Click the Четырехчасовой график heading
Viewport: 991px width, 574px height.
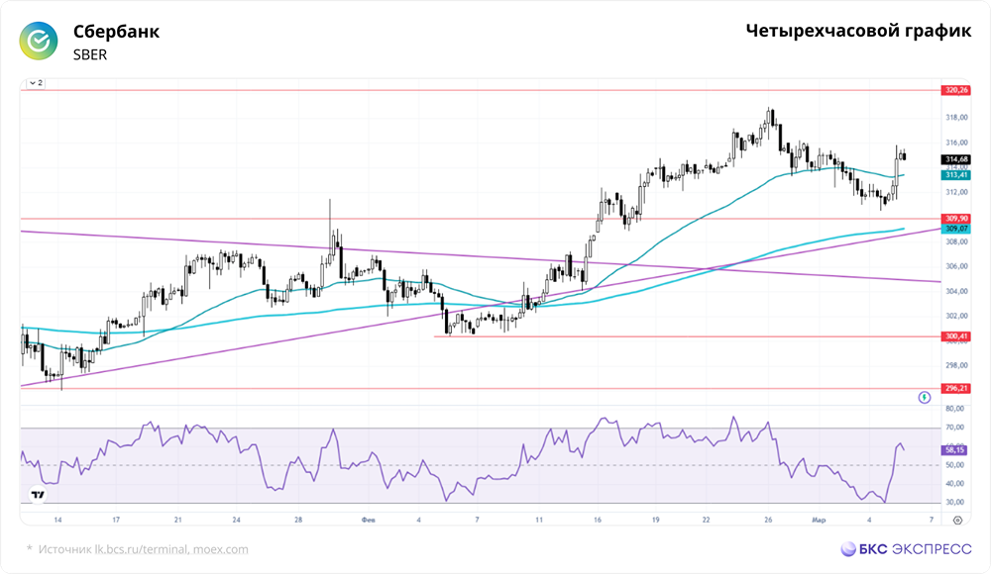(858, 31)
